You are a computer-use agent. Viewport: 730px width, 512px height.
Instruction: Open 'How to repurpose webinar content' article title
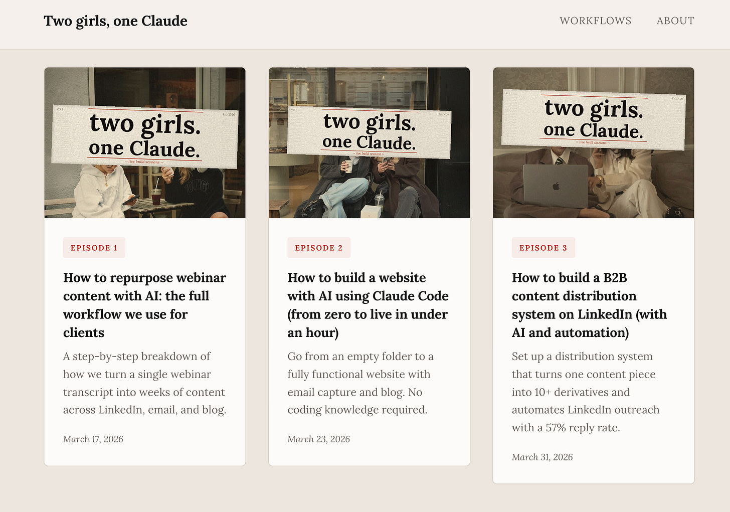[145, 305]
